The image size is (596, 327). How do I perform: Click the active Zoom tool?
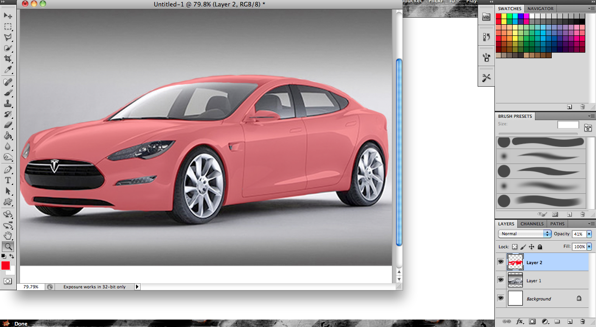click(x=8, y=247)
